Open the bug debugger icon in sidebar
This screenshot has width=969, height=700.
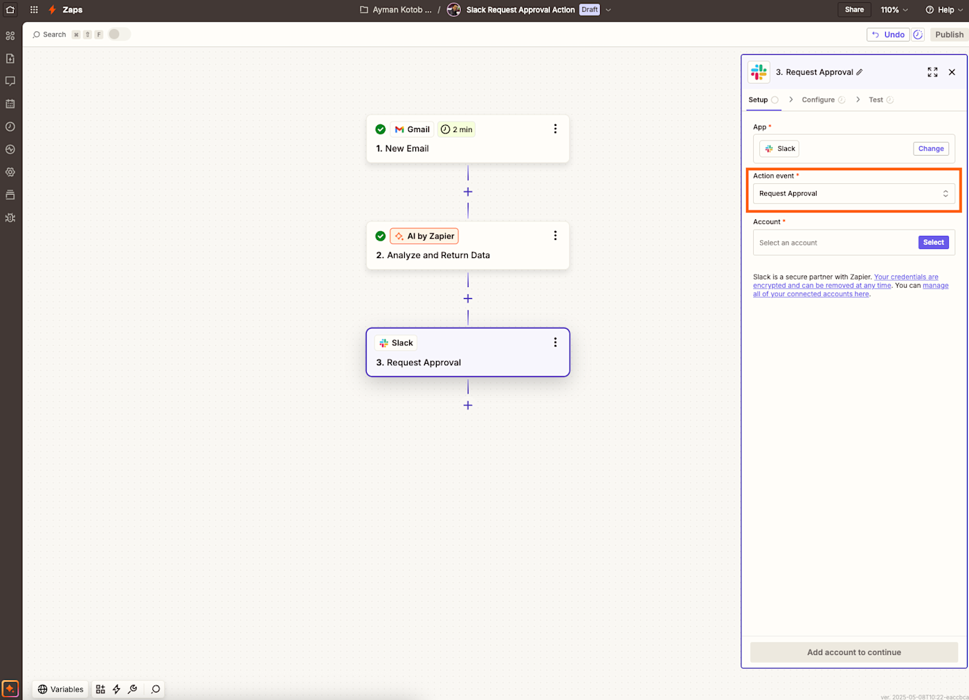[10, 218]
